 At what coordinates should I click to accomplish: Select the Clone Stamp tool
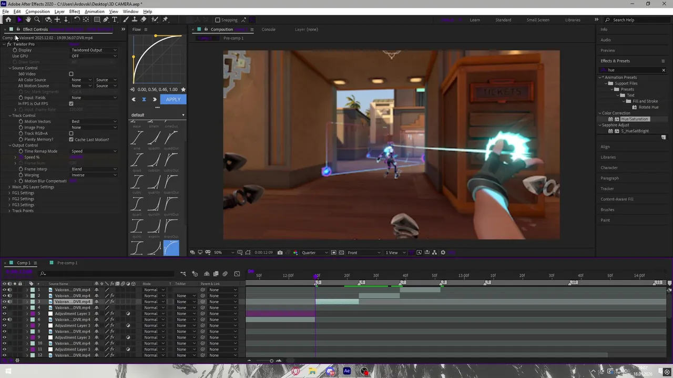[135, 19]
